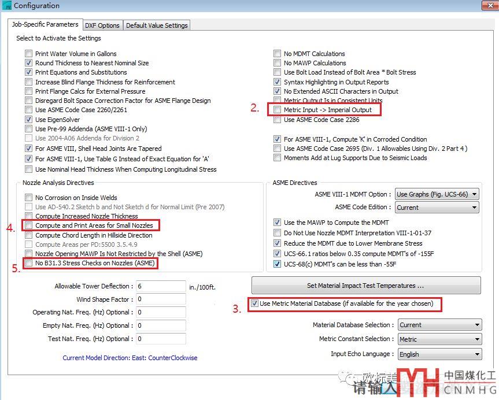Check Moments Add at Lug Supports option
Viewport: 499px width, 400px height.
point(277,158)
